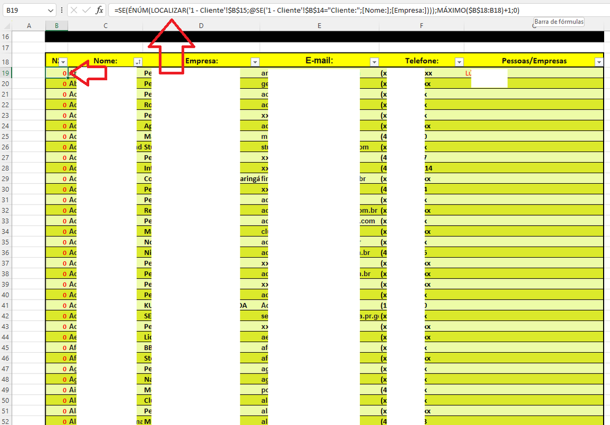Click the 'Pessoas/Empresas' header cell
The height and width of the screenshot is (425, 610).
tap(534, 61)
